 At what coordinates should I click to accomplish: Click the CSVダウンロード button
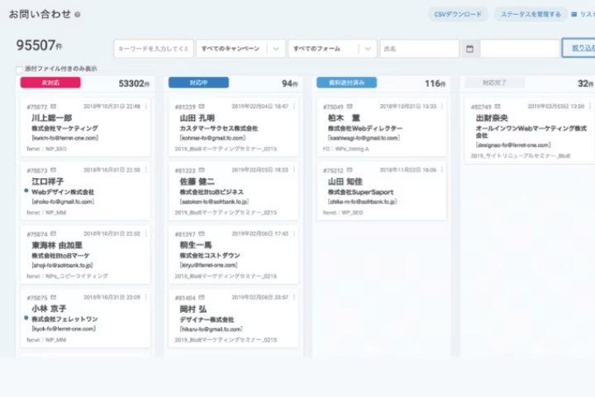point(458,14)
